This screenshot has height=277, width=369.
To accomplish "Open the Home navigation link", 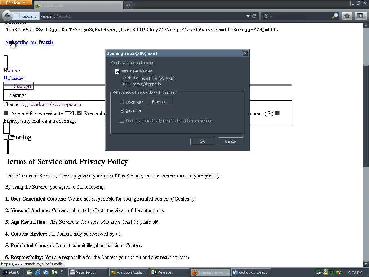I will tap(10, 70).
